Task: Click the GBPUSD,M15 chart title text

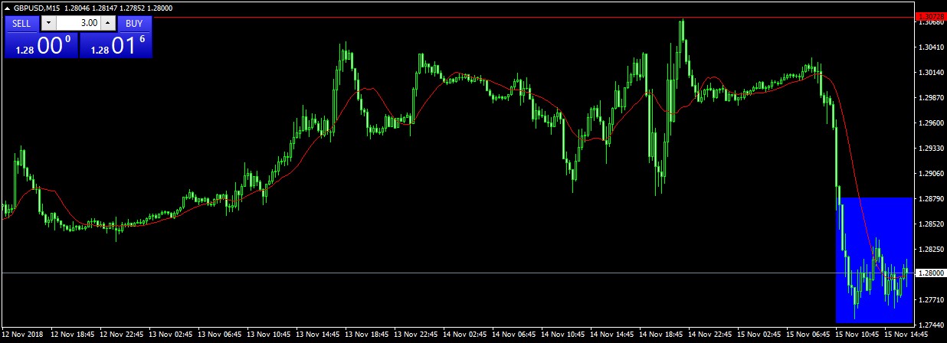Action: point(38,7)
